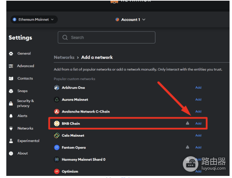Open the Ethereum Mainnet network dropdown

[34, 20]
